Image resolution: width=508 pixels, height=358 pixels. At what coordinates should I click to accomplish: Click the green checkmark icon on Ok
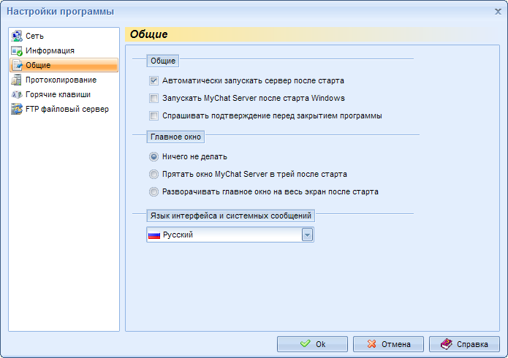pos(306,343)
